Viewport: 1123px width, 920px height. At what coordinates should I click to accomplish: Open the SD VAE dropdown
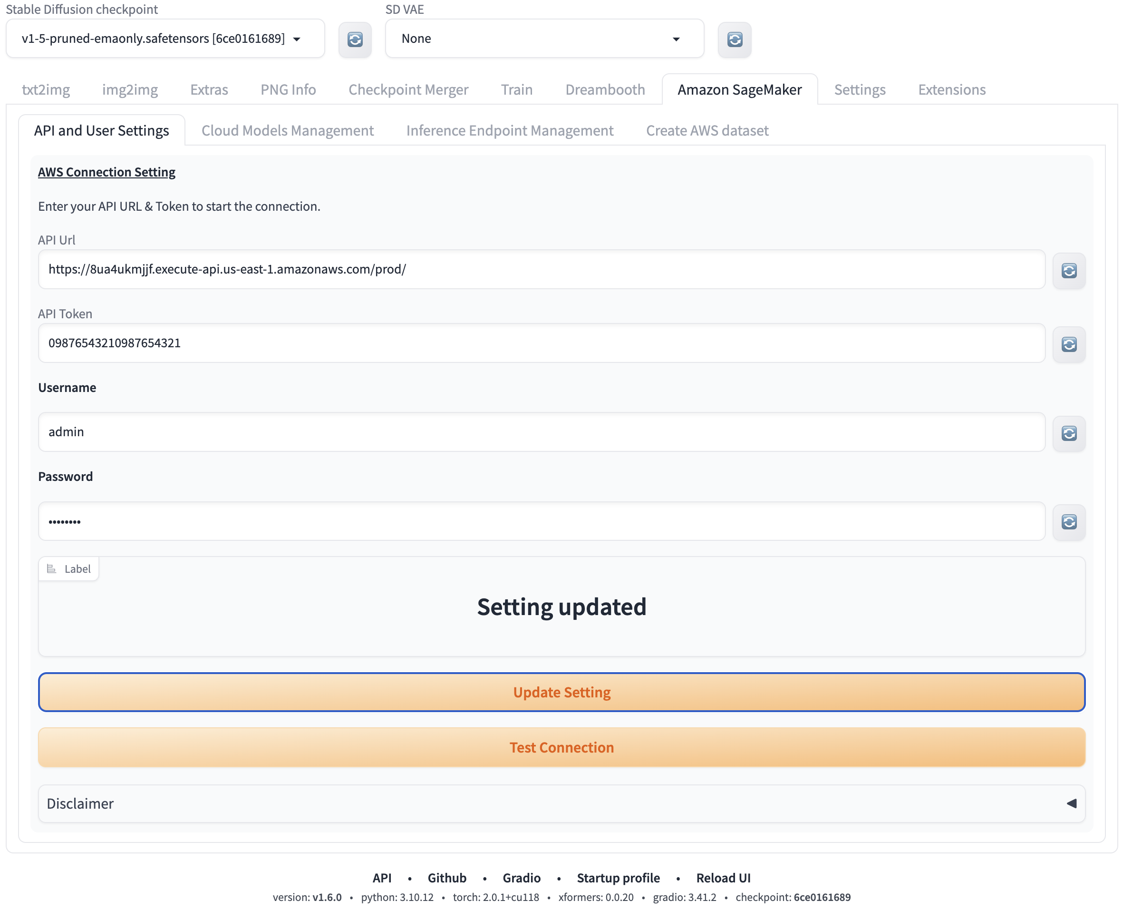click(544, 39)
